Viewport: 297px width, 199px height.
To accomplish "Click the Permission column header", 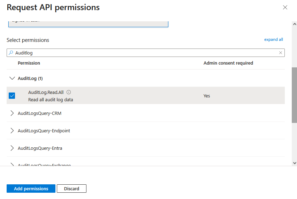I will [x=29, y=63].
